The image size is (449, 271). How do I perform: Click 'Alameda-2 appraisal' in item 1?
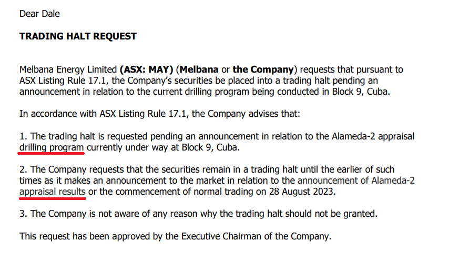click(373, 136)
